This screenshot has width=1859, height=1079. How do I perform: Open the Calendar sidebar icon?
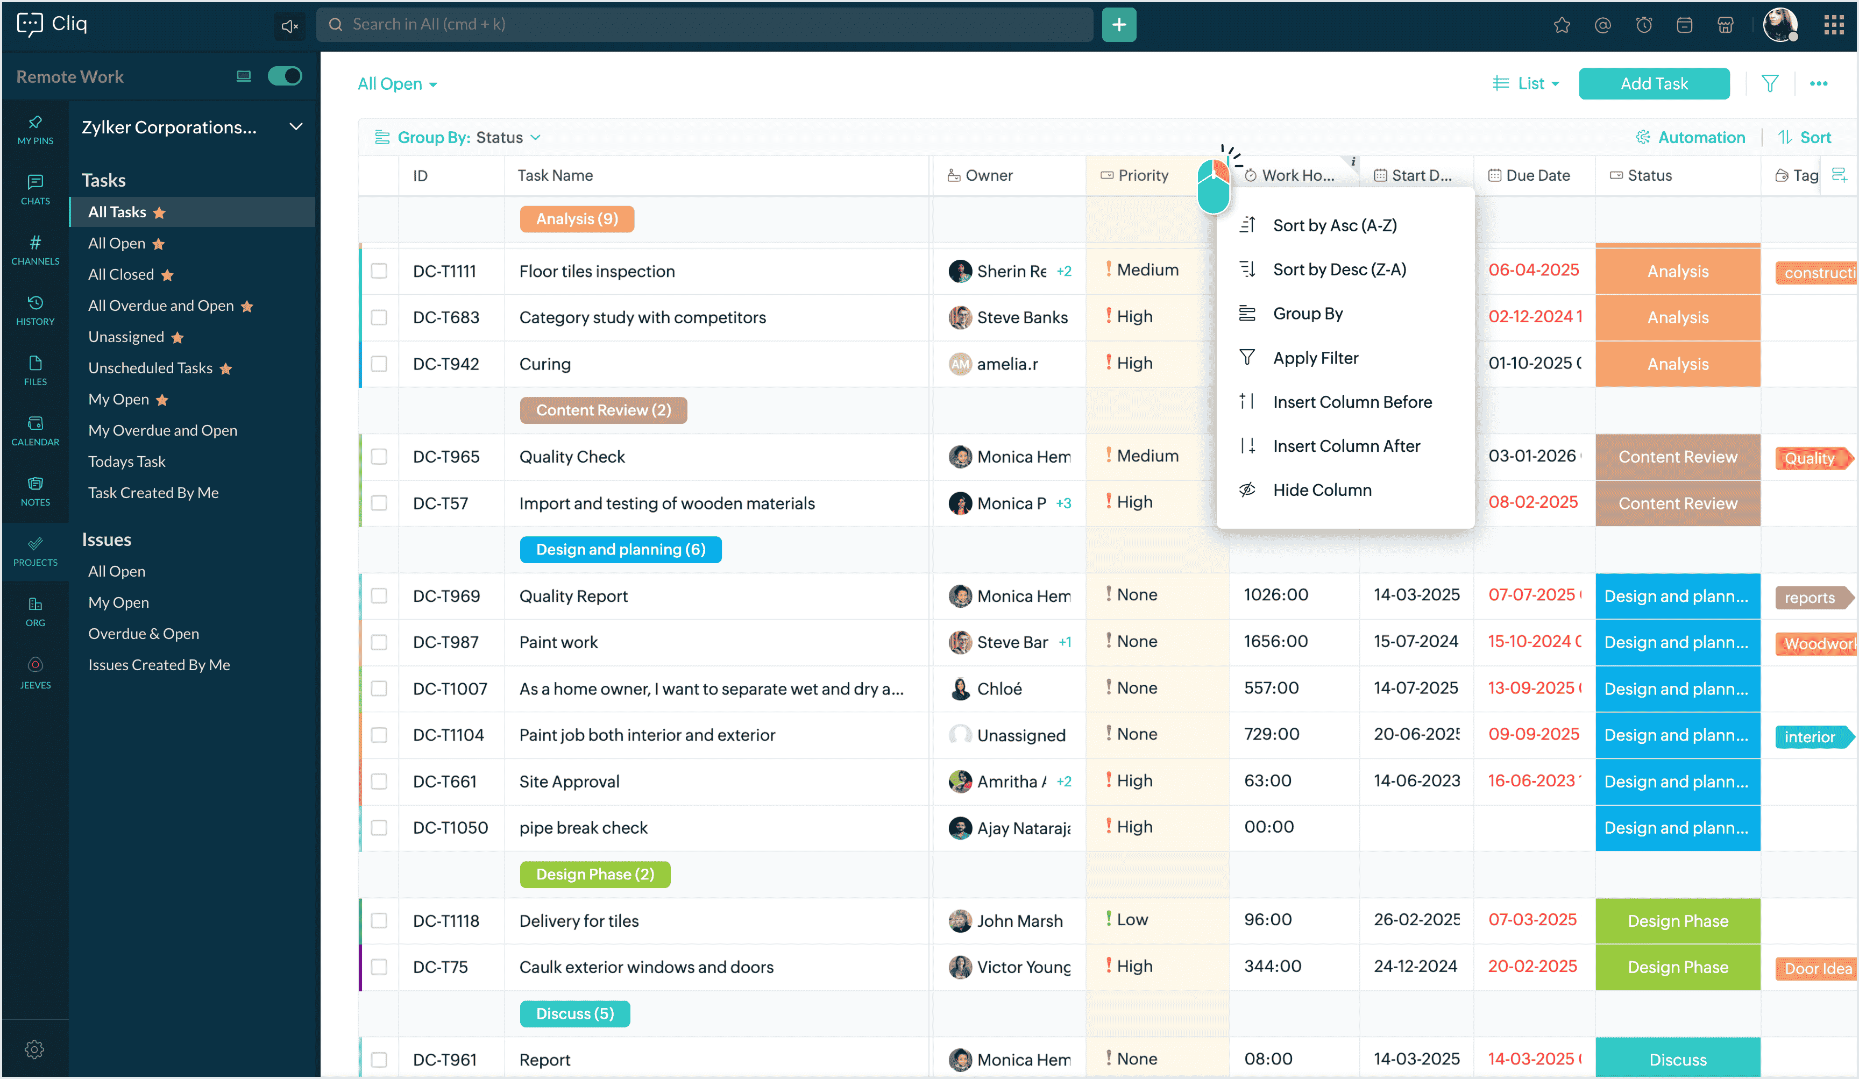34,429
